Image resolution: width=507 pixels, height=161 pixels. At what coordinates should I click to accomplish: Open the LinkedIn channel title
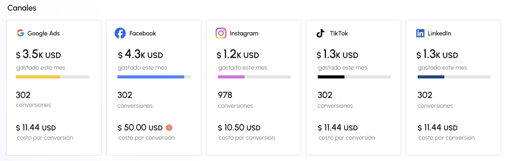439,33
